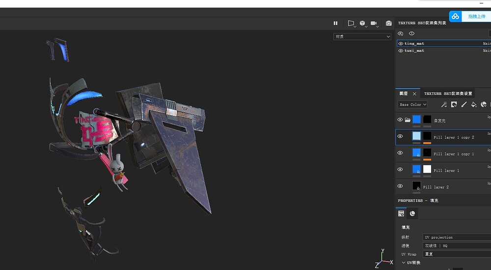Hide Fill layer 1 copy 2
Image resolution: width=491 pixels, height=270 pixels.
(x=400, y=136)
